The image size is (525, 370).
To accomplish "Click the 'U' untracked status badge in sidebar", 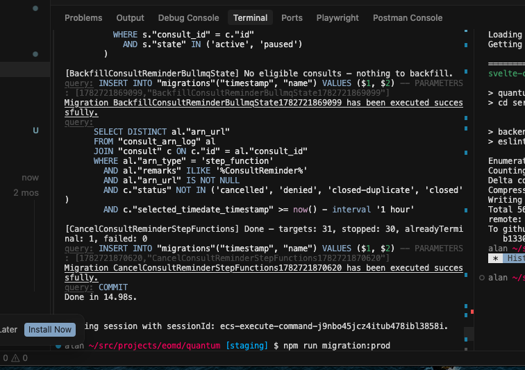I will click(x=35, y=131).
